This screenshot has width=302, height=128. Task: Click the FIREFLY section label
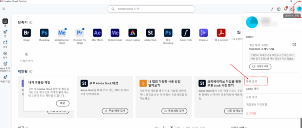[x=250, y=37]
